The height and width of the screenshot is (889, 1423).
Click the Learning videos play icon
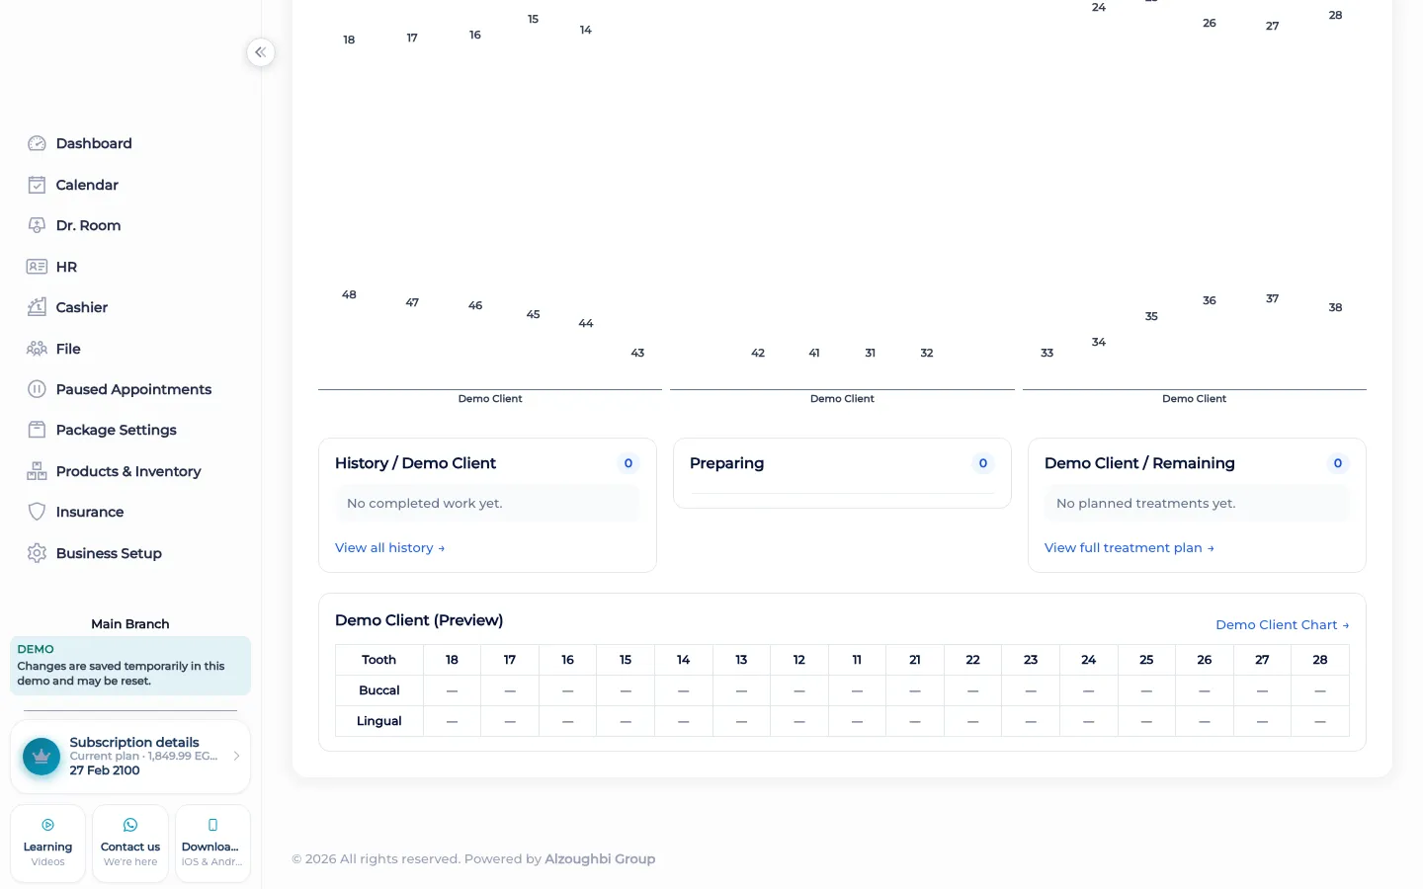[47, 825]
